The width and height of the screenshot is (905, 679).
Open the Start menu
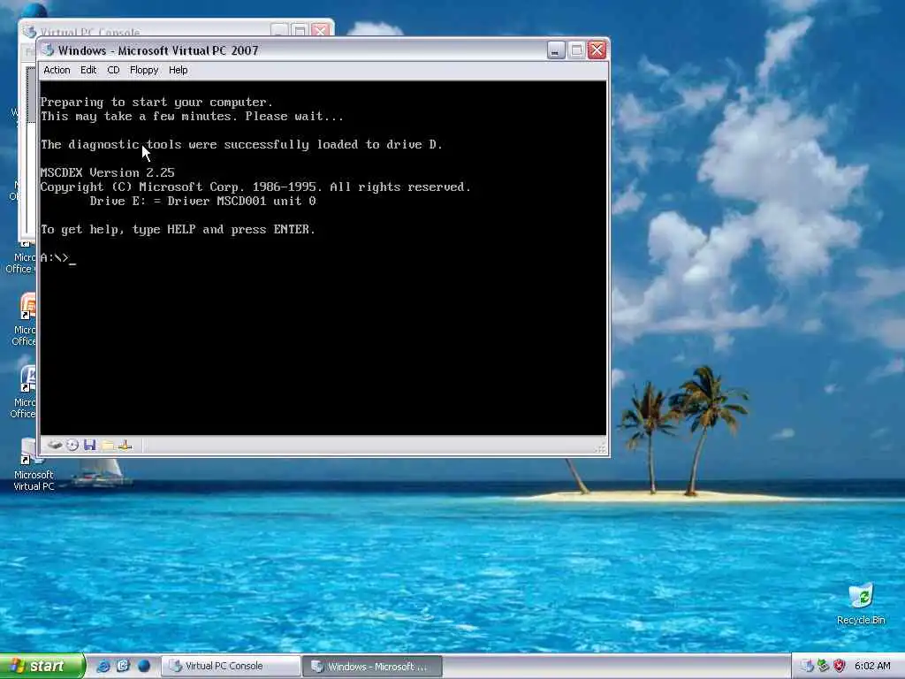(x=42, y=667)
